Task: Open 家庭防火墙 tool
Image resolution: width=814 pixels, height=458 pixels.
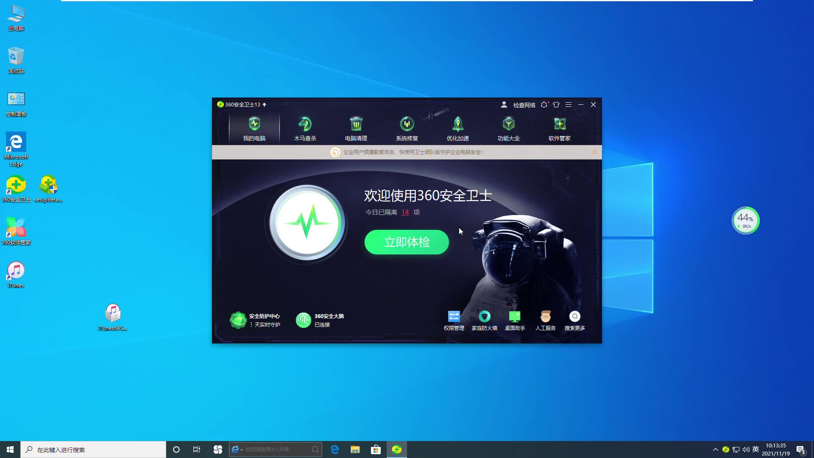Action: pos(485,321)
